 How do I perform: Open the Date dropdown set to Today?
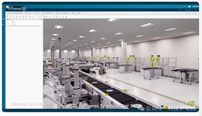(29, 13)
